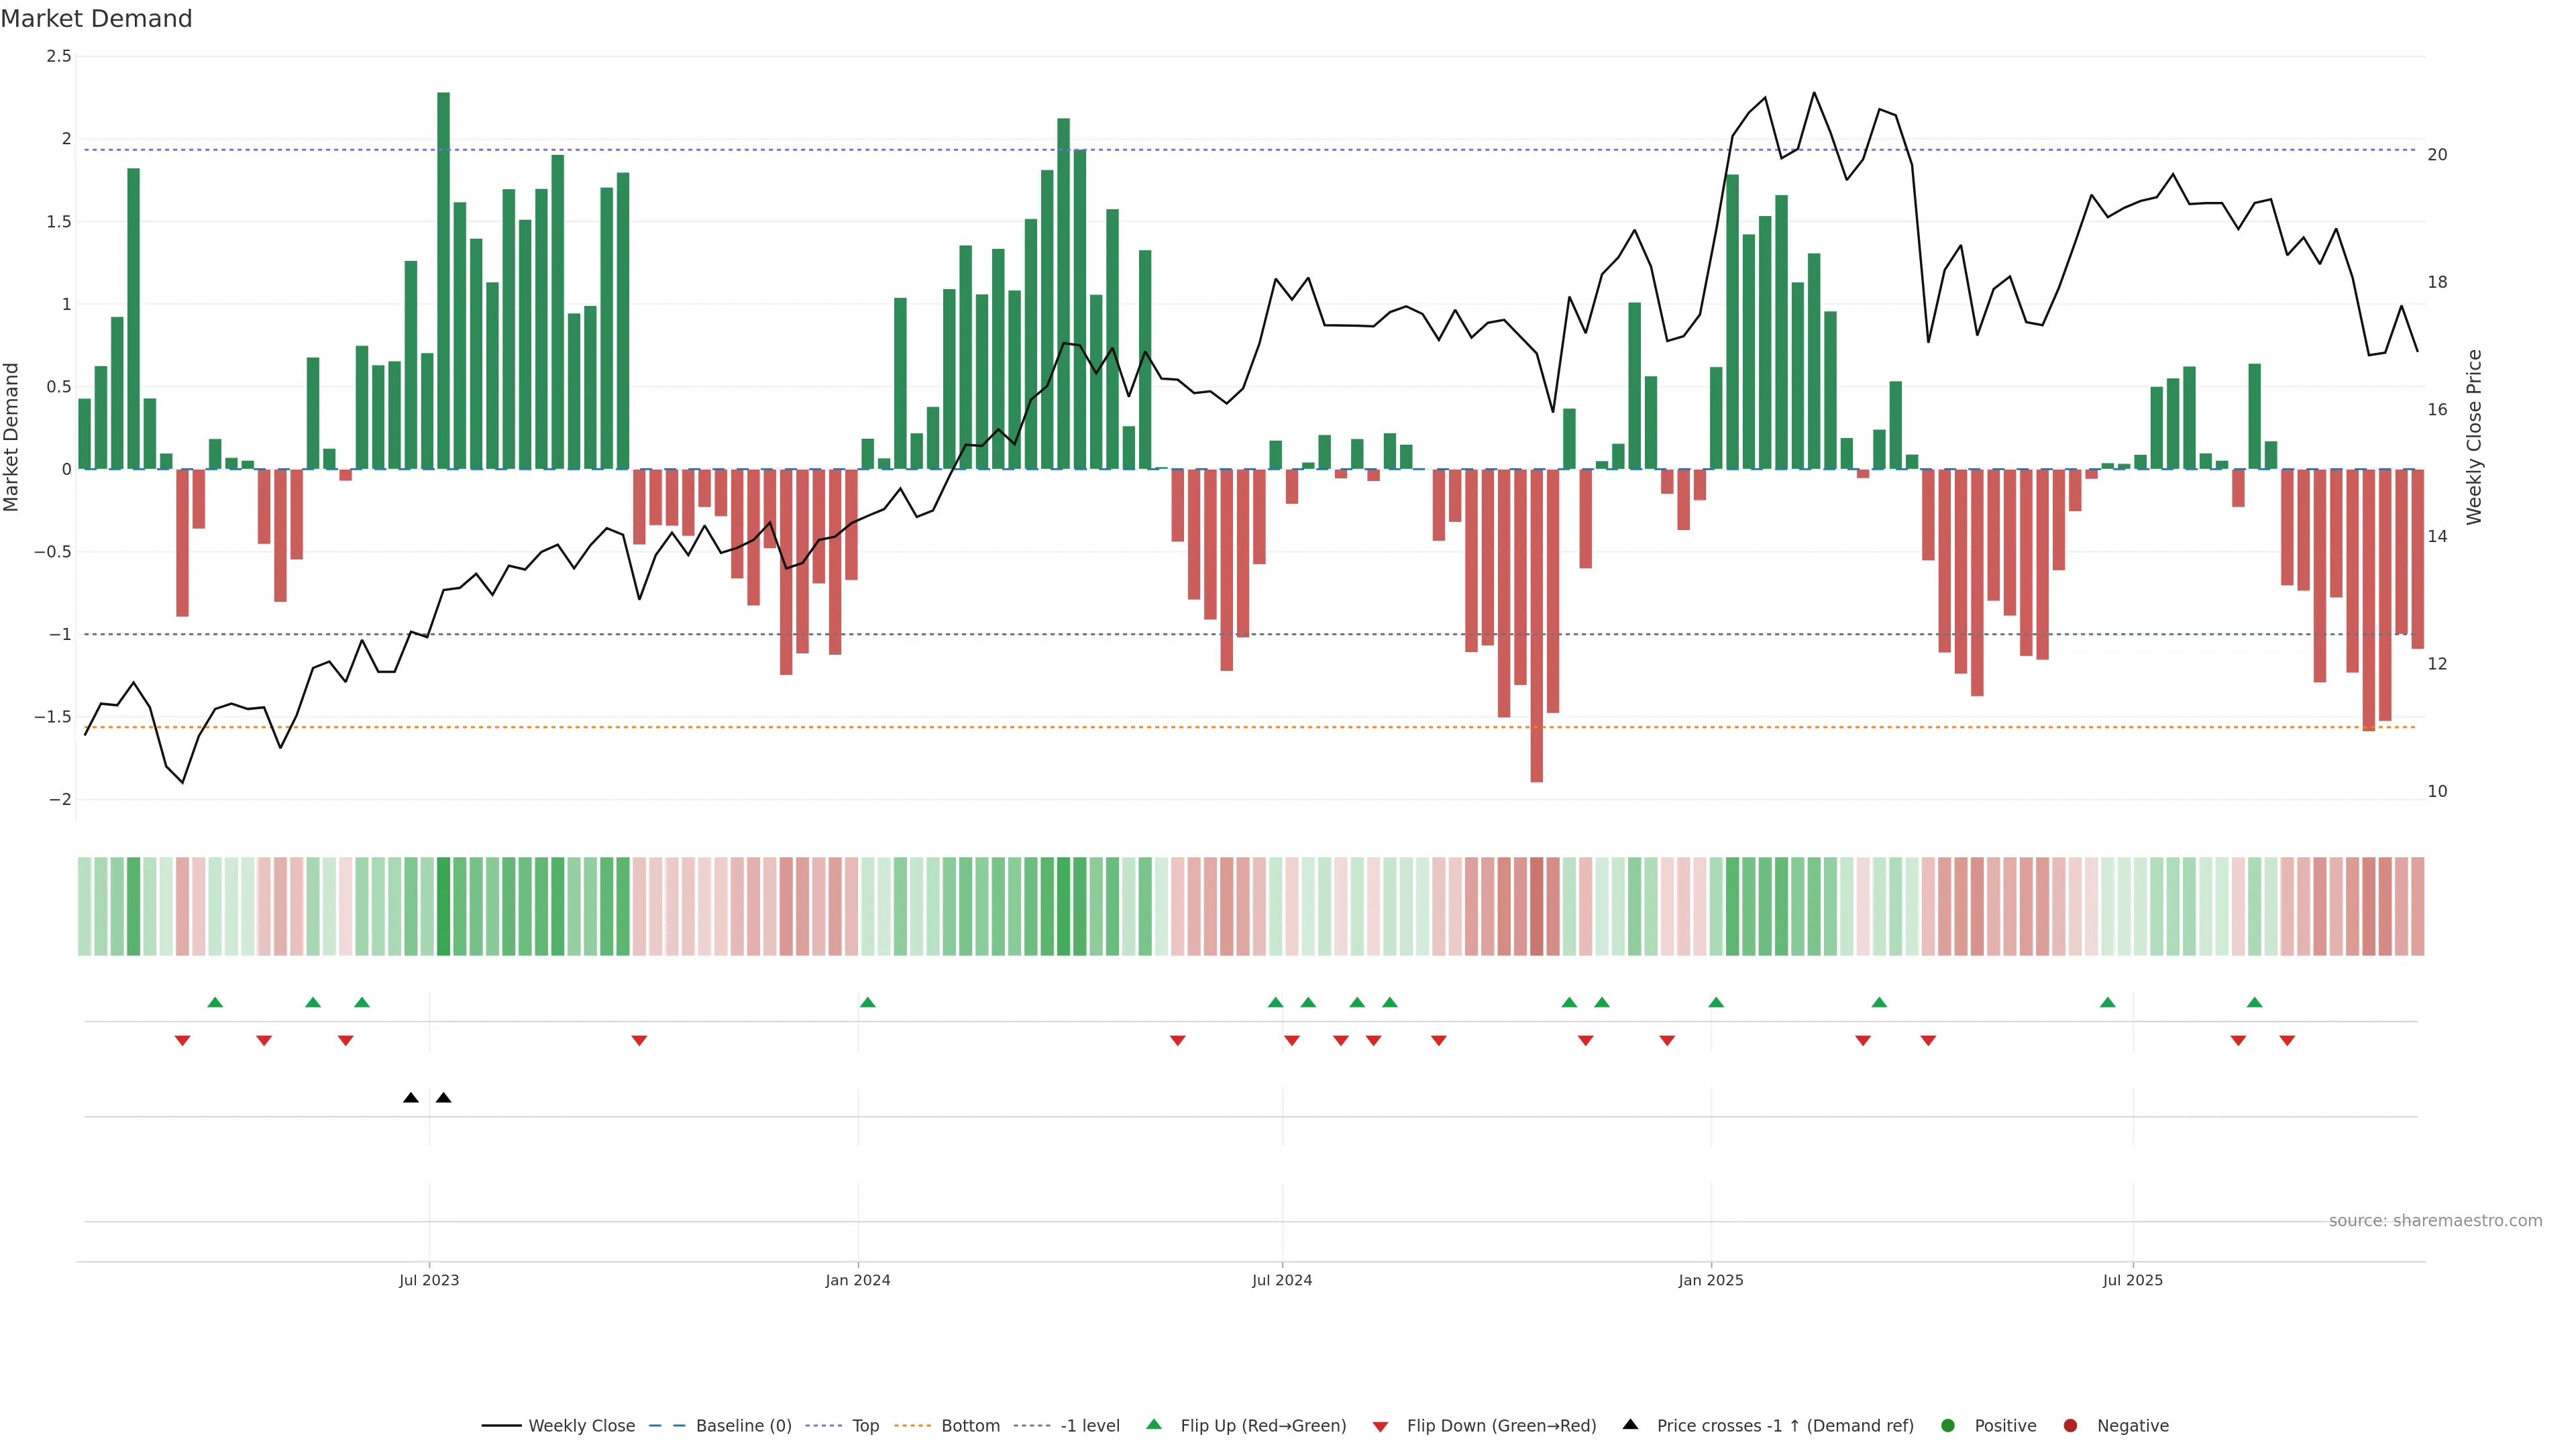The height and width of the screenshot is (1449, 2576).
Task: Click the green Positive legend dot
Action: [x=1947, y=1426]
